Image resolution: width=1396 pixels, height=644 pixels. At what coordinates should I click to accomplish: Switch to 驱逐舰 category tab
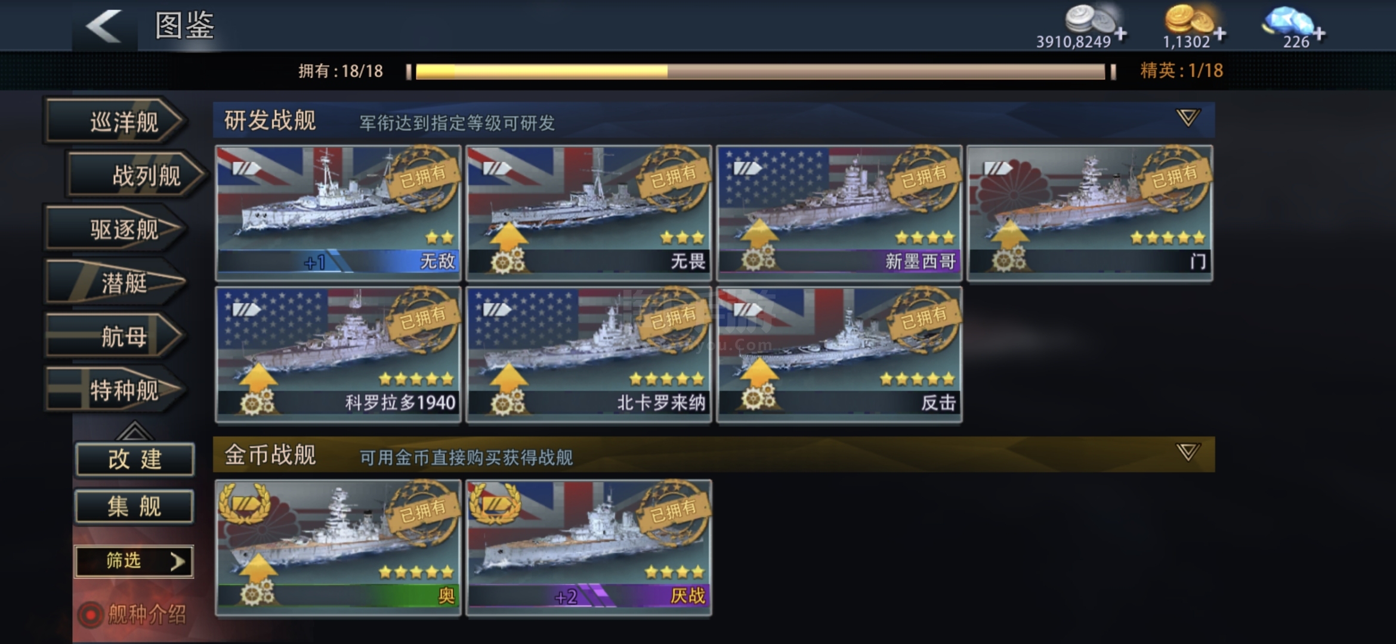[x=116, y=229]
